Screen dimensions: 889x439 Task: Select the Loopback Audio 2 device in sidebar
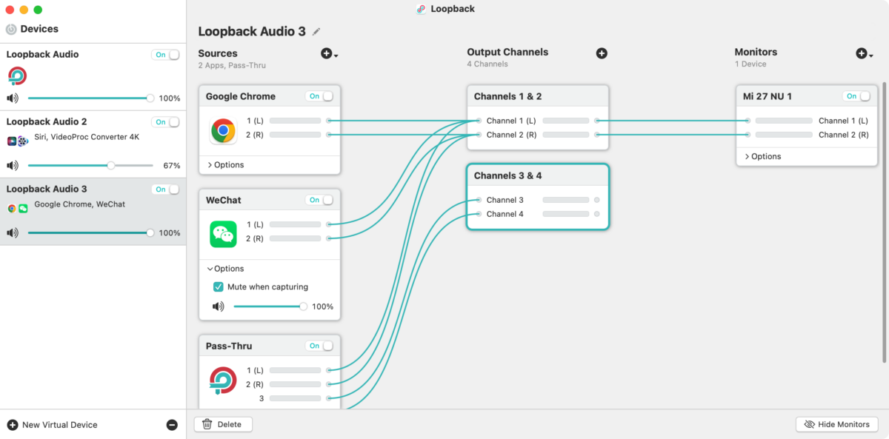point(93,144)
